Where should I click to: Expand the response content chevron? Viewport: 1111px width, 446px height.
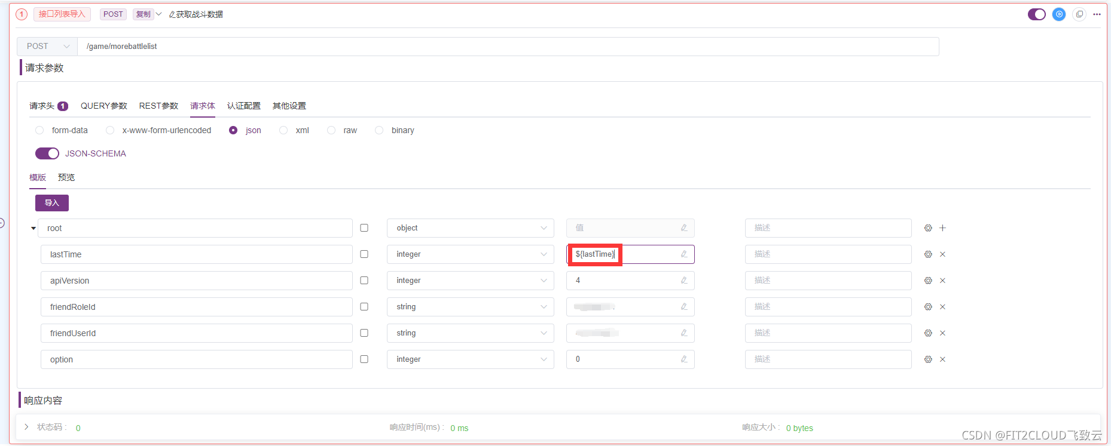pos(26,427)
